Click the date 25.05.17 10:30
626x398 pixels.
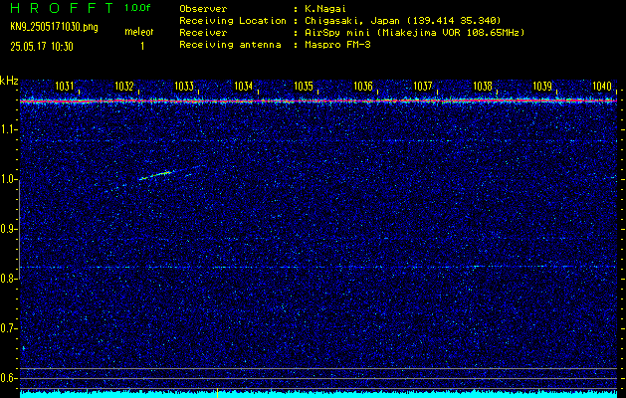click(42, 47)
